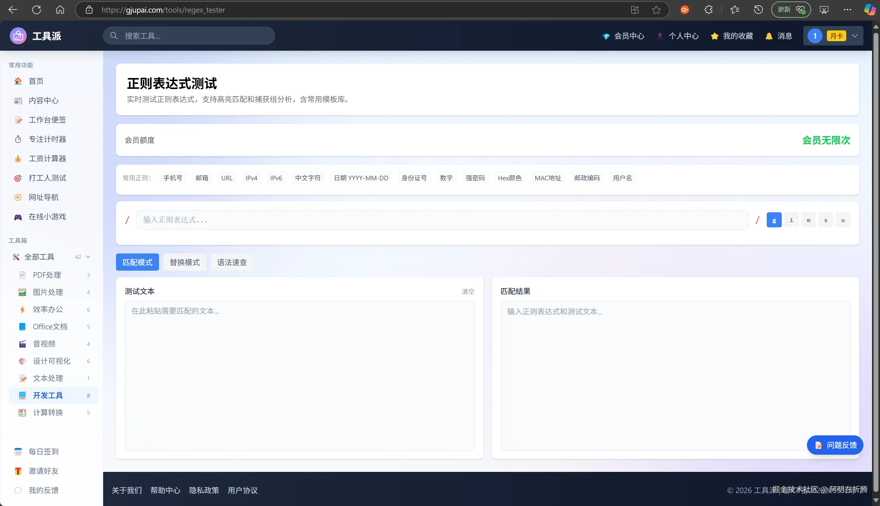The width and height of the screenshot is (880, 506).
Task: Click 清空 to clear test text
Action: (x=467, y=292)
